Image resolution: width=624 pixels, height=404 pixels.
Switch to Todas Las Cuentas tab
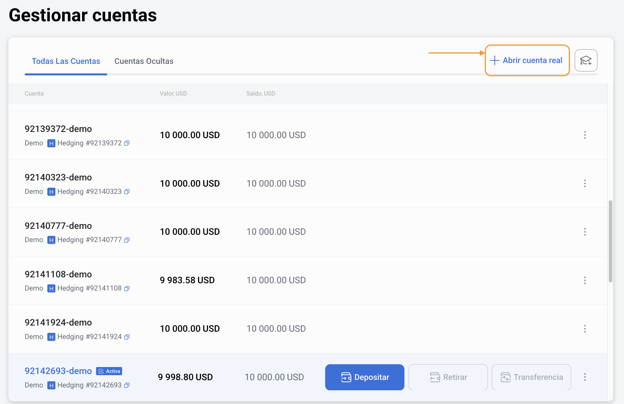pyautogui.click(x=66, y=61)
